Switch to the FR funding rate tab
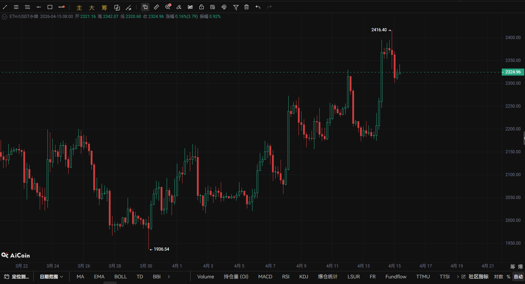Screen dimensions: 525x284 coord(373,277)
